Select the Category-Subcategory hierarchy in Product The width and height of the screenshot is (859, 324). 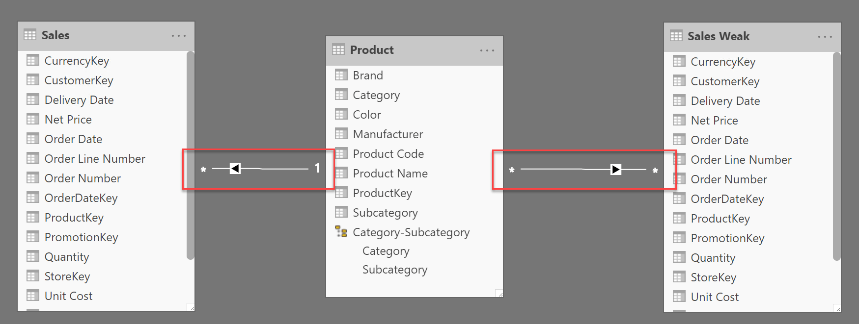(411, 232)
